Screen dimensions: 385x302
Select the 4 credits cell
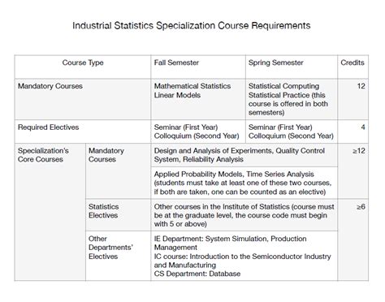[x=353, y=132]
